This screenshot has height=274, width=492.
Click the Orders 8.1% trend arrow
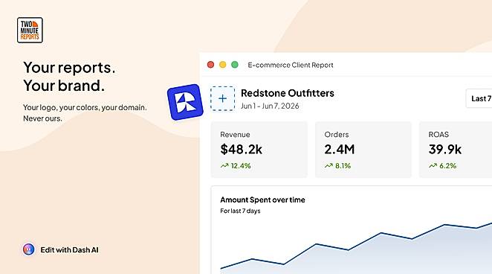point(328,165)
